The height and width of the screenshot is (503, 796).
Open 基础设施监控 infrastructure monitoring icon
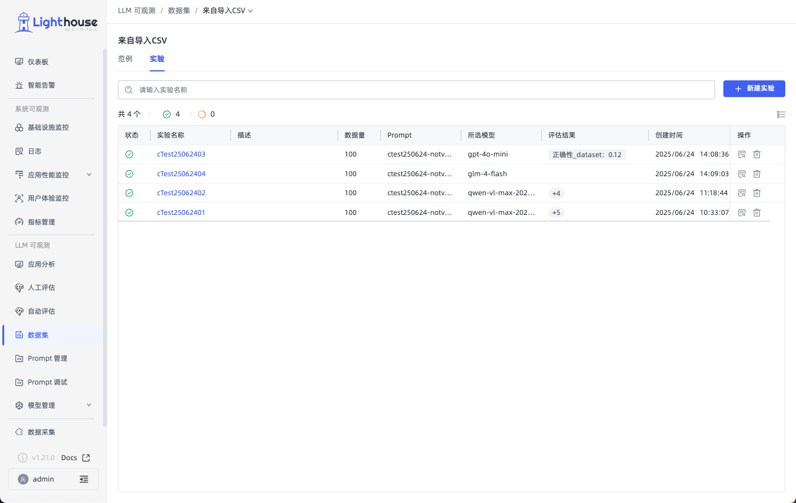tap(19, 127)
